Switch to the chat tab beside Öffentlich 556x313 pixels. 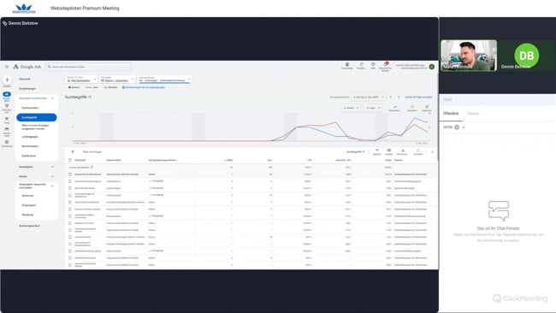click(x=473, y=114)
